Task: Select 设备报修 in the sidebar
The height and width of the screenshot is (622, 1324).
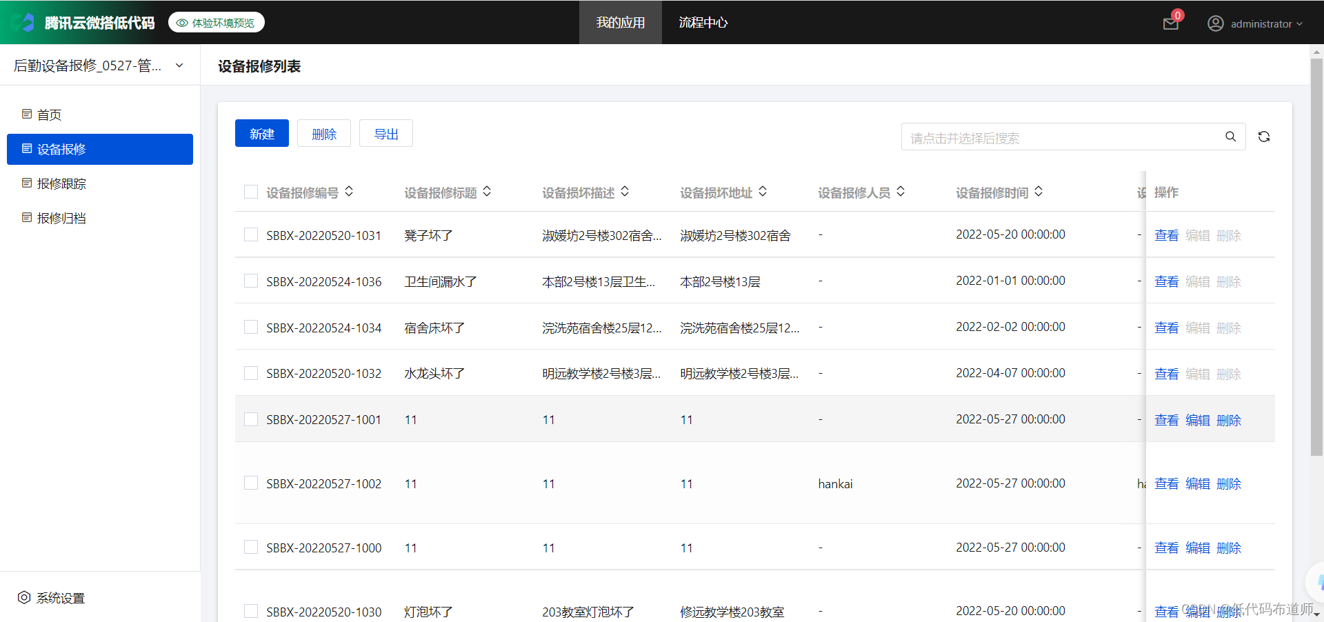Action: (100, 149)
